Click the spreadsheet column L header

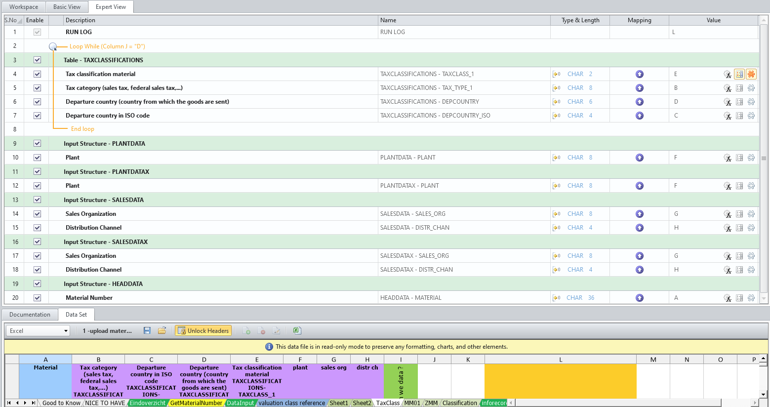560,360
